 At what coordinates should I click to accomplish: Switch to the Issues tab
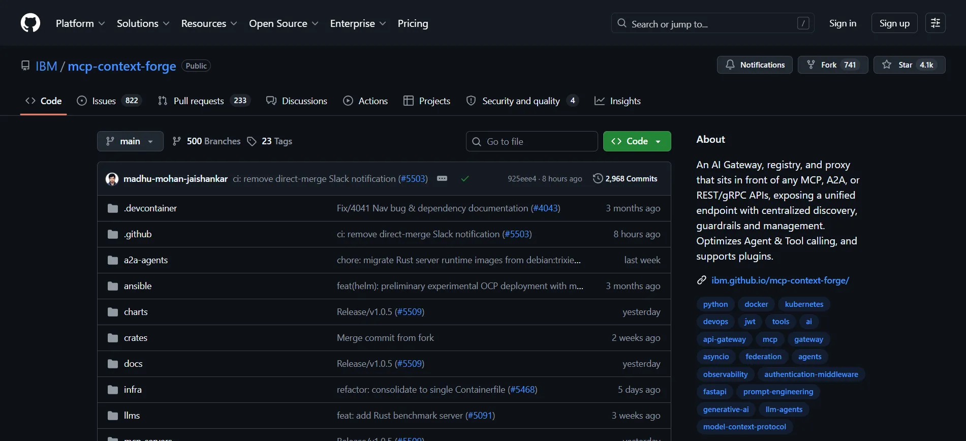[109, 101]
